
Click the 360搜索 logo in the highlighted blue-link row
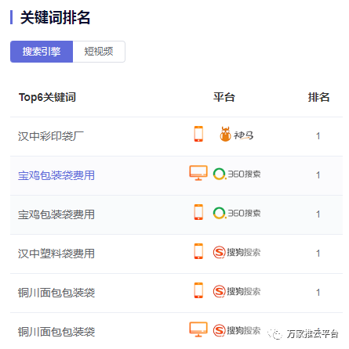coord(237,174)
